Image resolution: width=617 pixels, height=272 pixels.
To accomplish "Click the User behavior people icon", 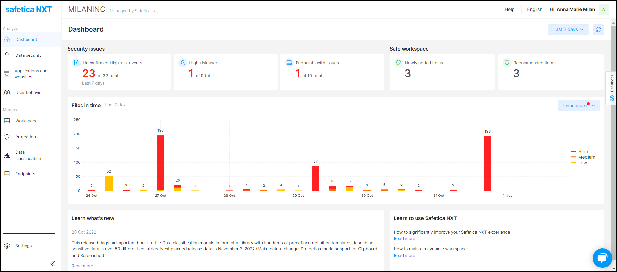I will click(7, 92).
